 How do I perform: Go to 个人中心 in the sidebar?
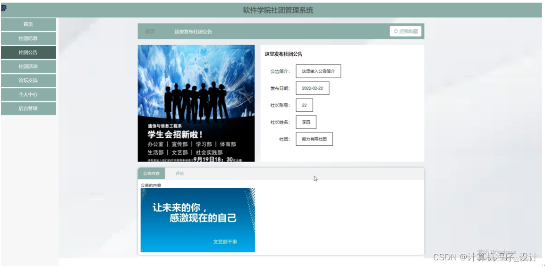pyautogui.click(x=28, y=94)
